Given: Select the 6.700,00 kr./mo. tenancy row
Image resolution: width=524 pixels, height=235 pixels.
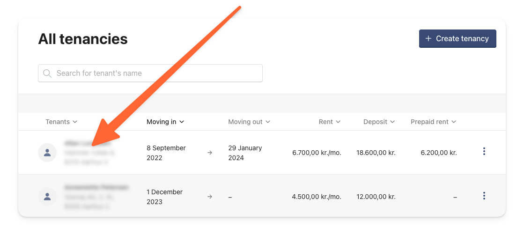Looking at the screenshot, I should tap(262, 153).
